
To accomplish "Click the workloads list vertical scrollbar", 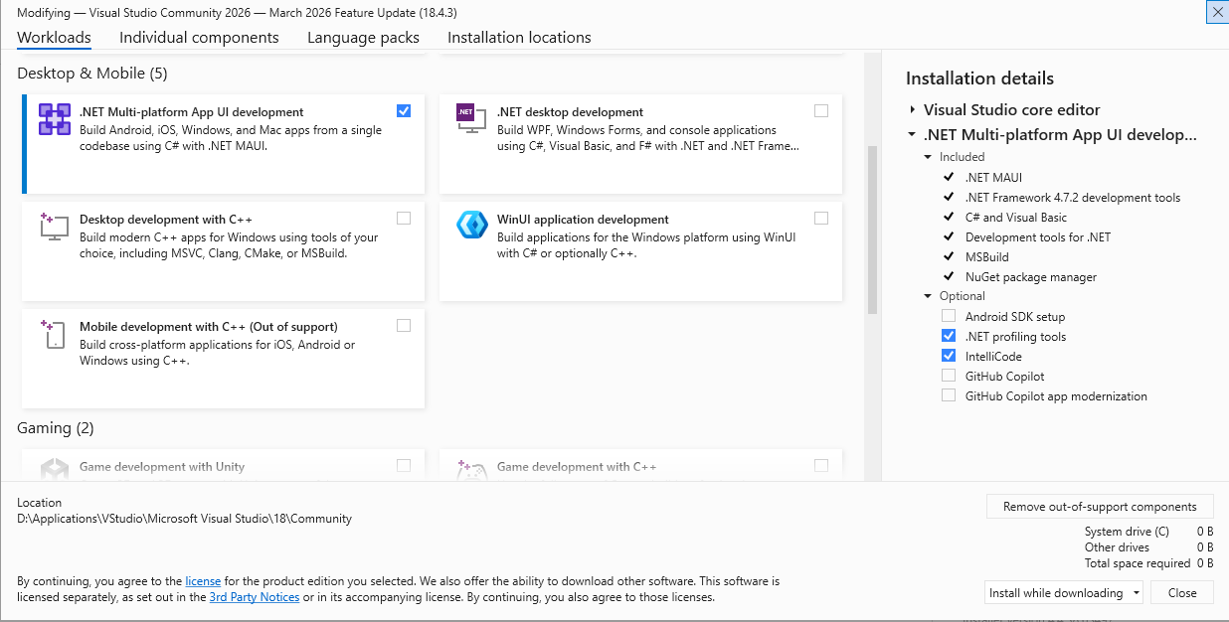I will [x=872, y=229].
